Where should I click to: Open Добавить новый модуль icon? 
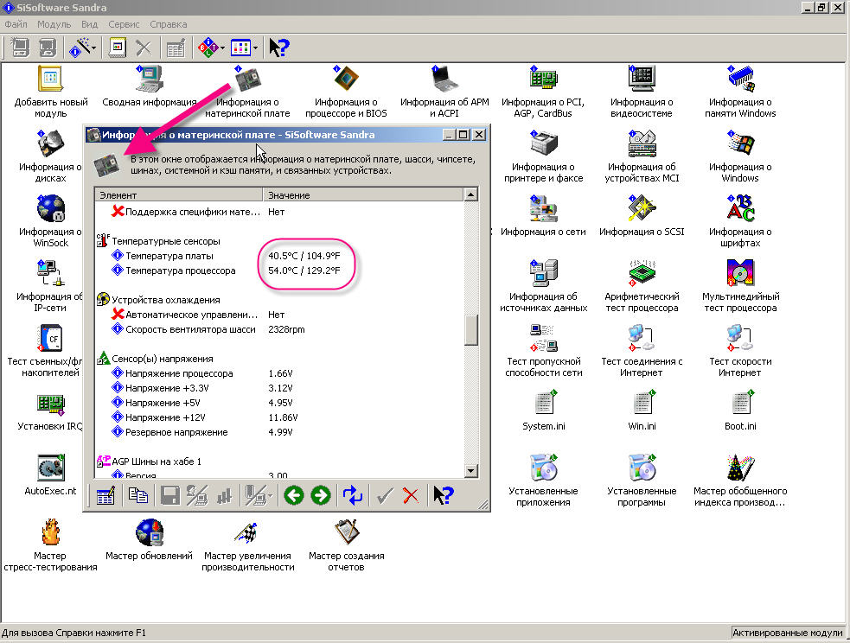point(50,91)
